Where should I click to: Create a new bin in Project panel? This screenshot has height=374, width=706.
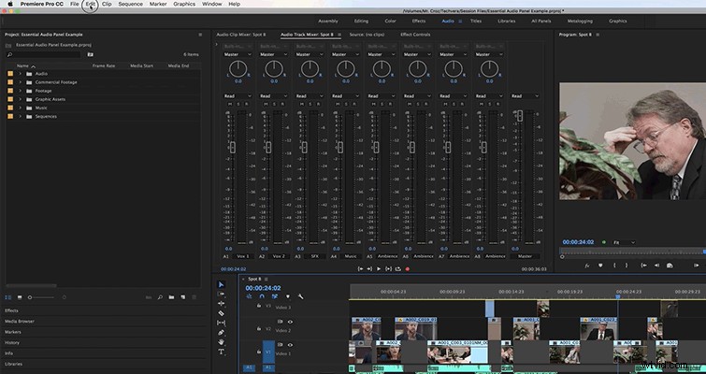tap(171, 297)
